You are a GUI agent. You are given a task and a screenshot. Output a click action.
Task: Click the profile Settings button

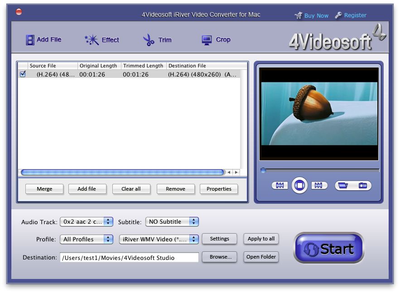point(219,239)
